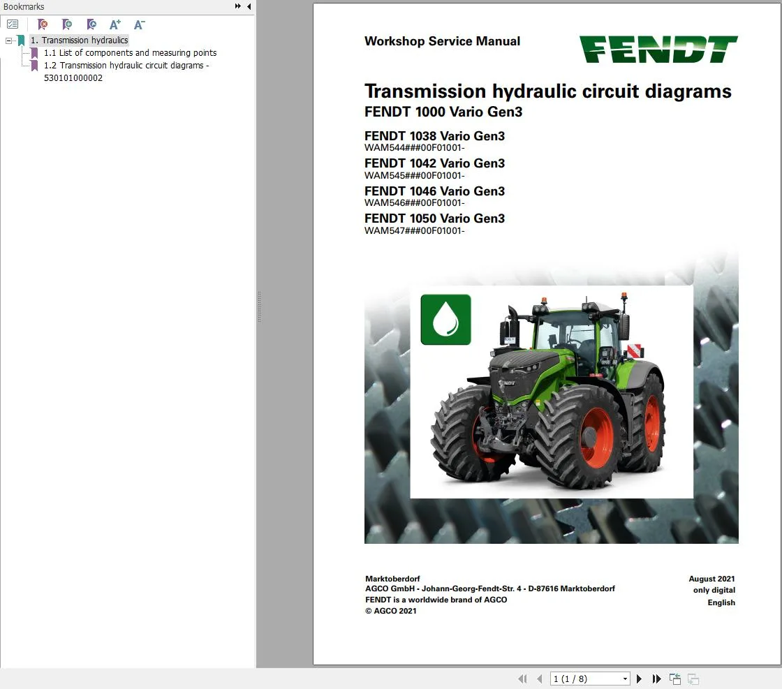Screen dimensions: 782x689
Task: Collapse the Transmission hydraulics tree node
Action: click(x=8, y=40)
